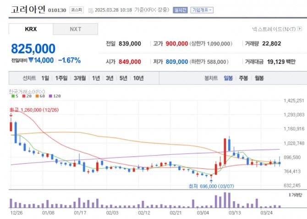Click the green 5-day moving average swatch
Viewport: 307px width, 219px height.
[13, 96]
